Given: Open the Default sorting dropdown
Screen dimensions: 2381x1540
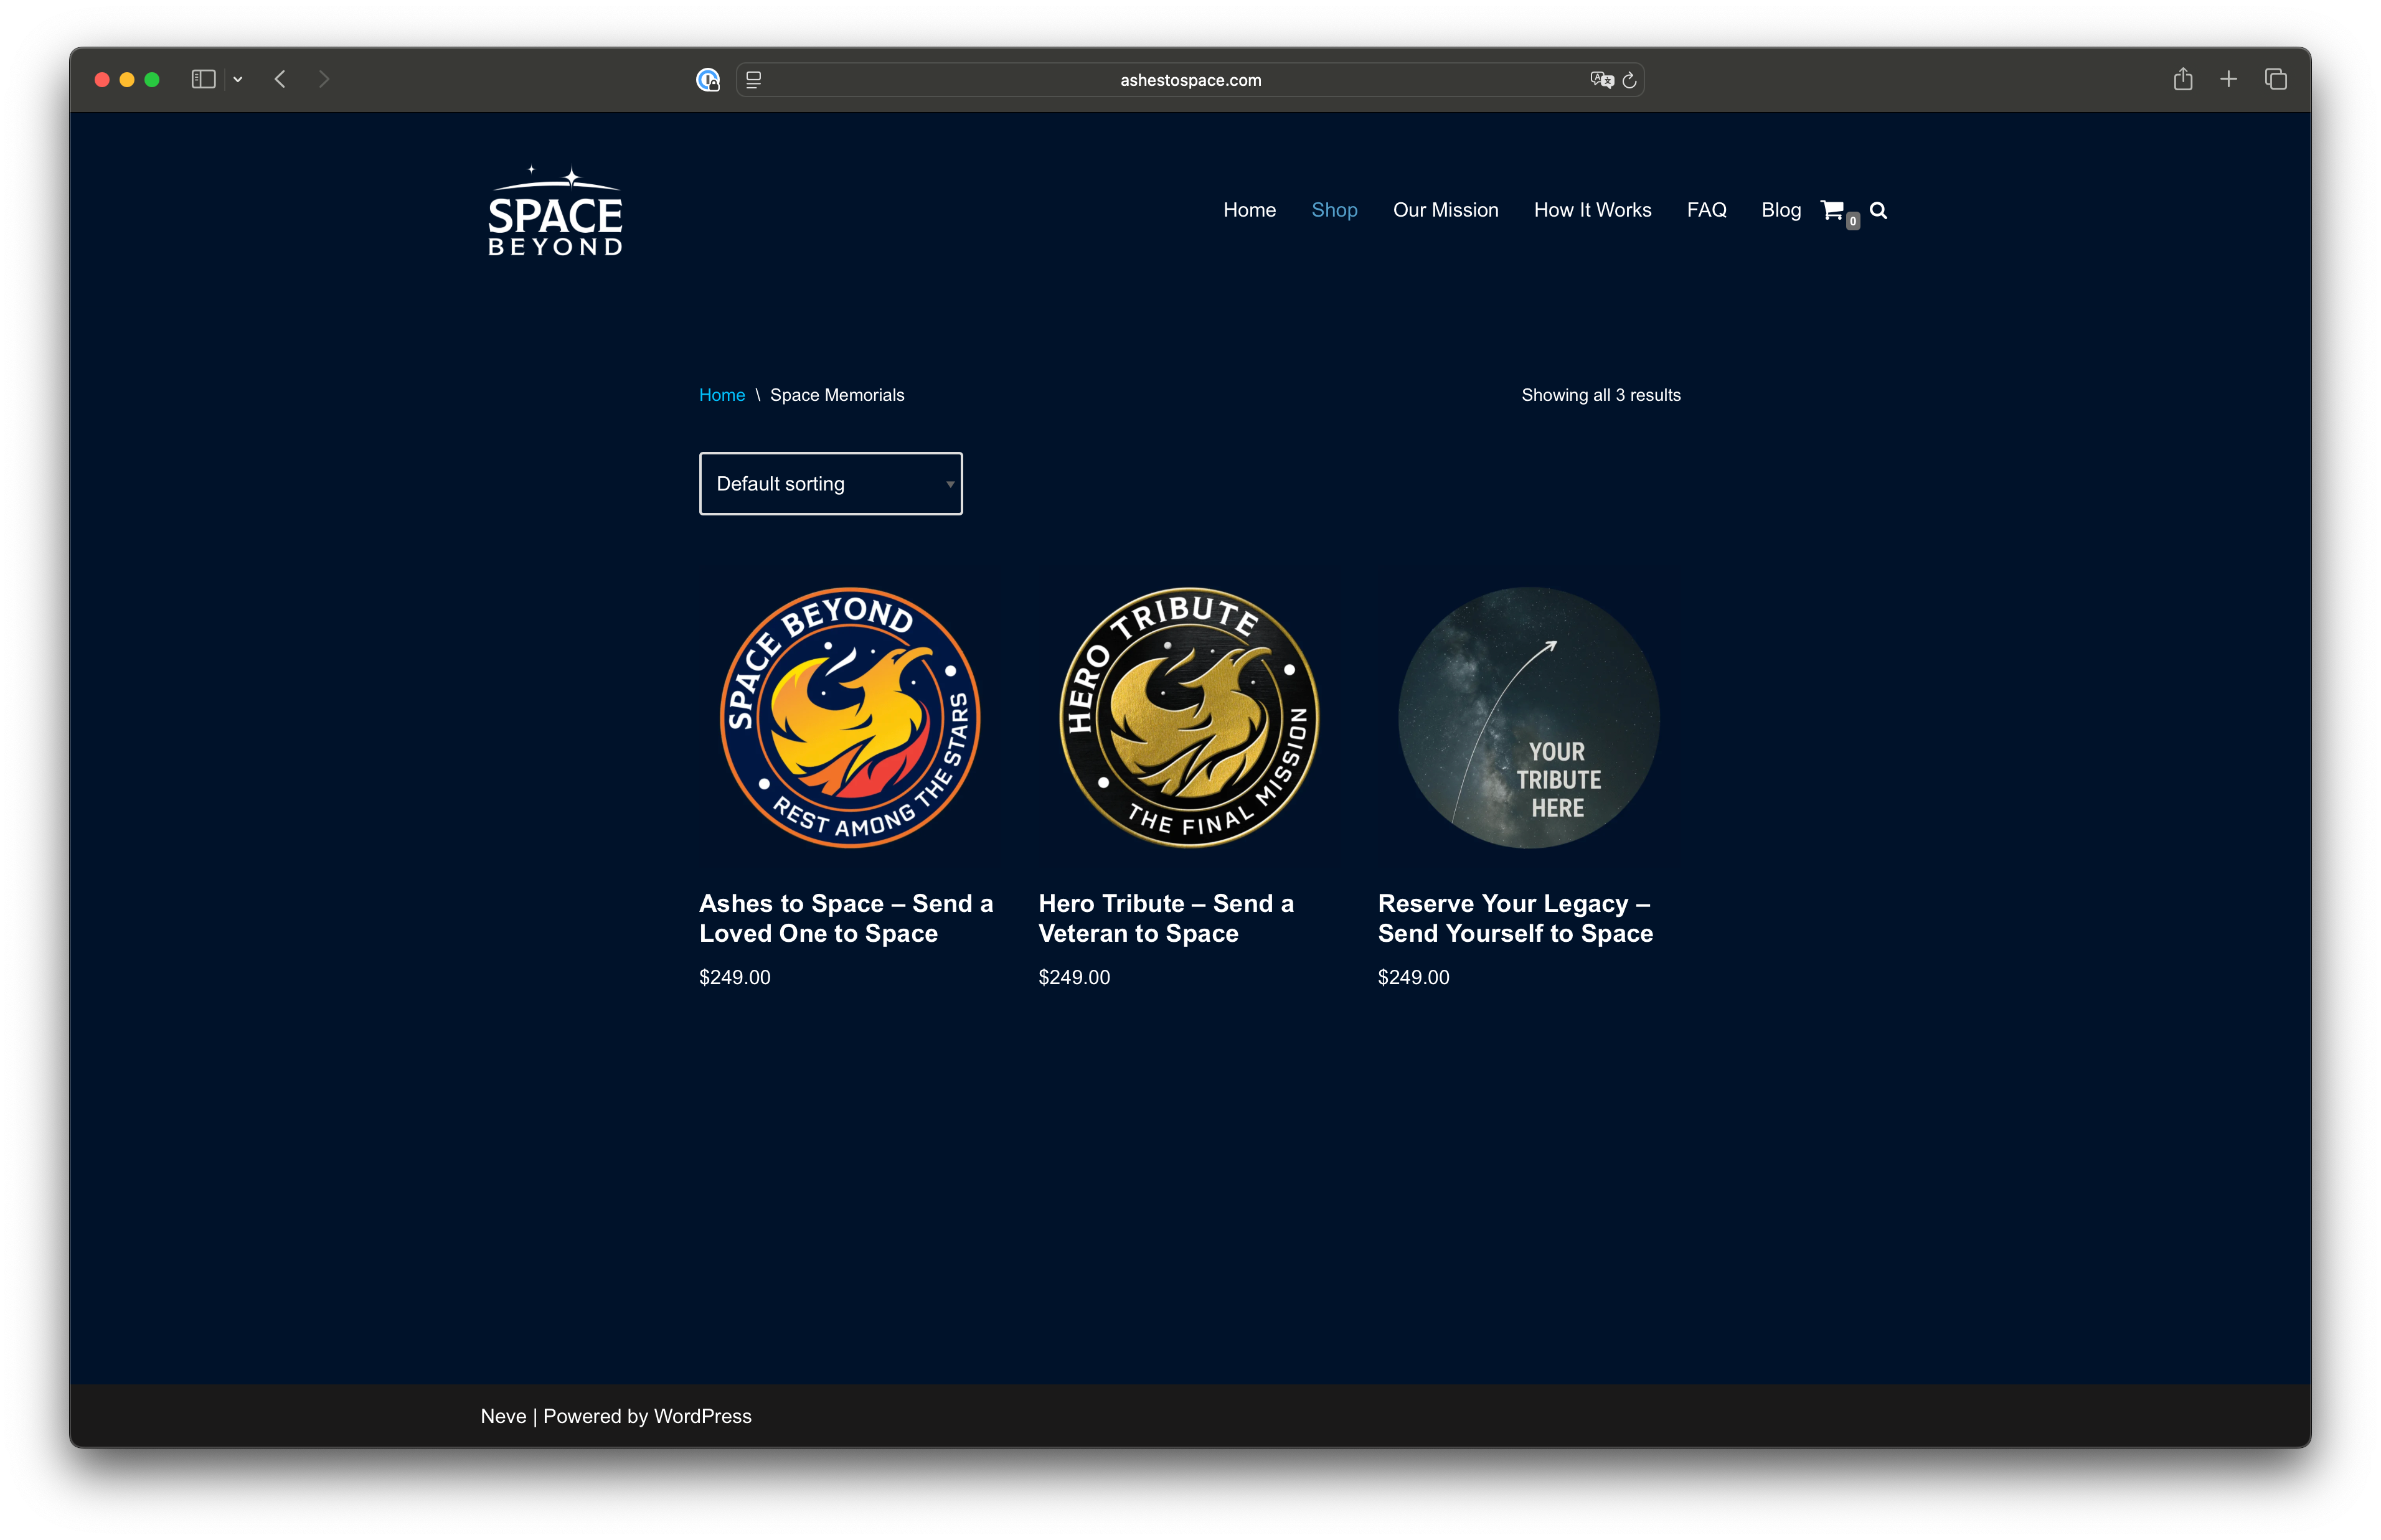Looking at the screenshot, I should coord(830,484).
